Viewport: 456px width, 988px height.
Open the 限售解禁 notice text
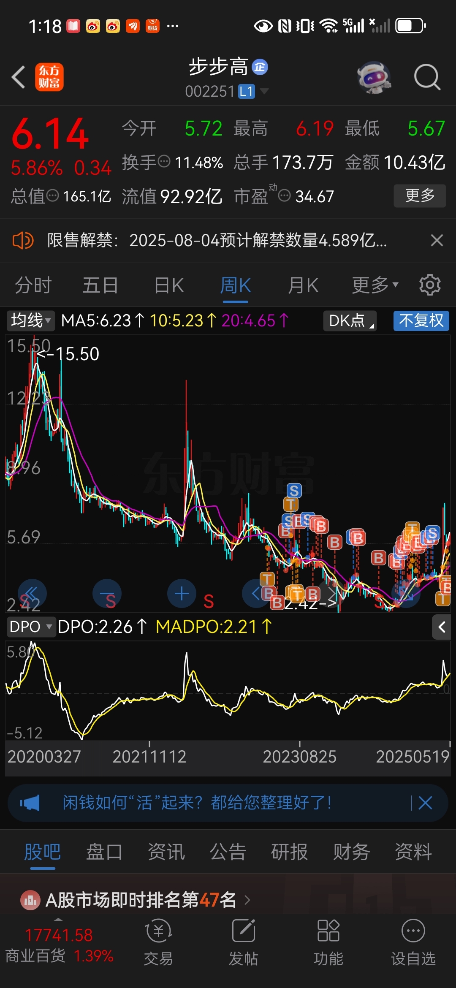click(x=217, y=241)
